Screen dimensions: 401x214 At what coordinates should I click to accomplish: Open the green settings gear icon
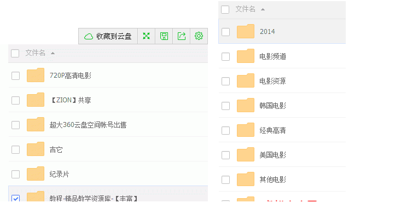tap(199, 36)
